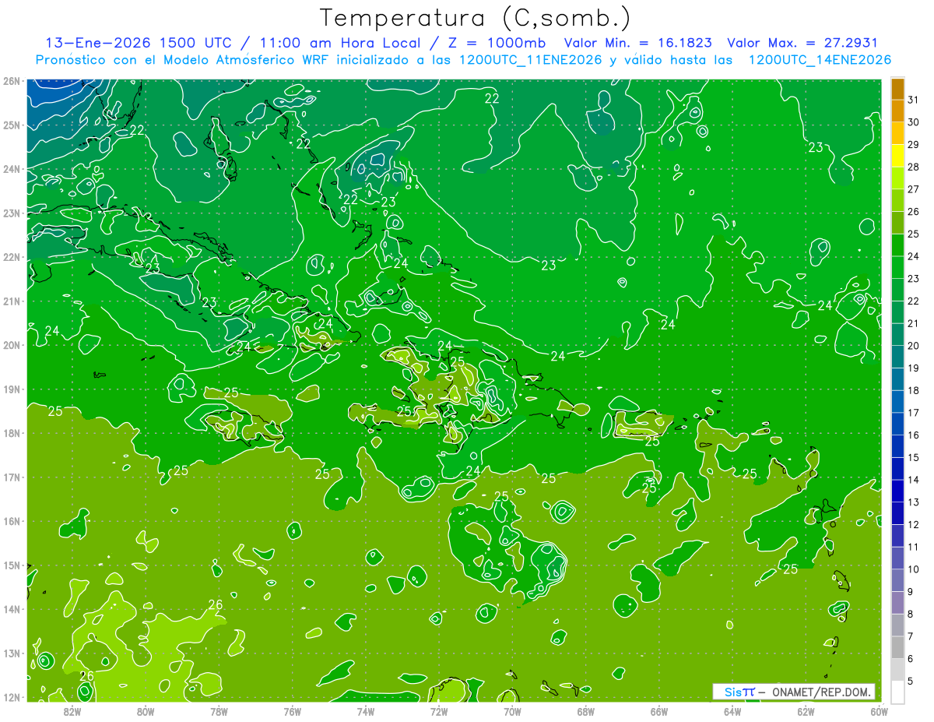The image size is (934, 722).
Task: Click the 13N latitude axis label
Action: pos(11,653)
